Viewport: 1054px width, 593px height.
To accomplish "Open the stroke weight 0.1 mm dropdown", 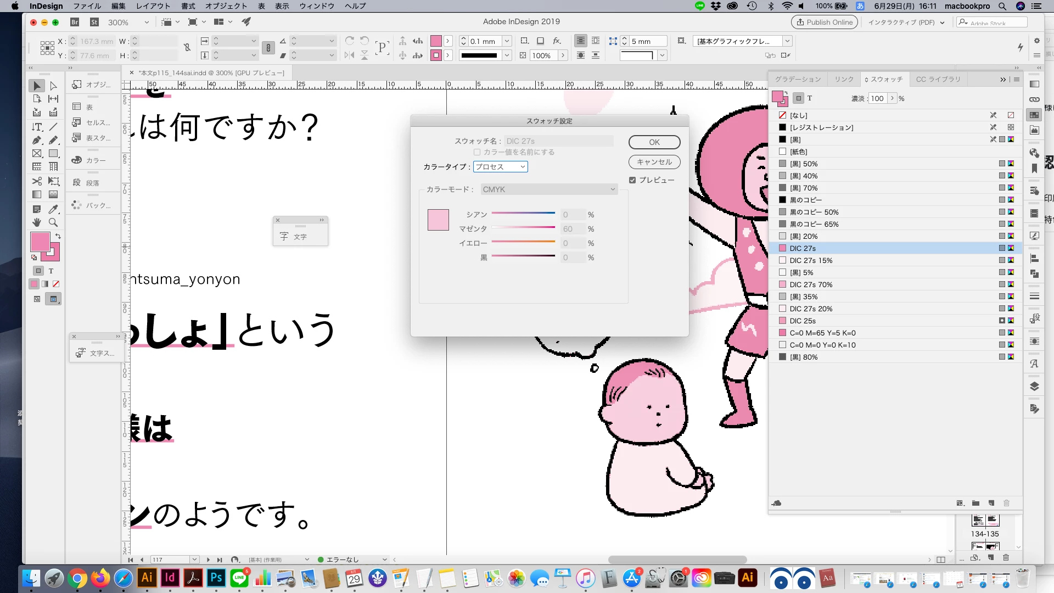I will (x=507, y=41).
